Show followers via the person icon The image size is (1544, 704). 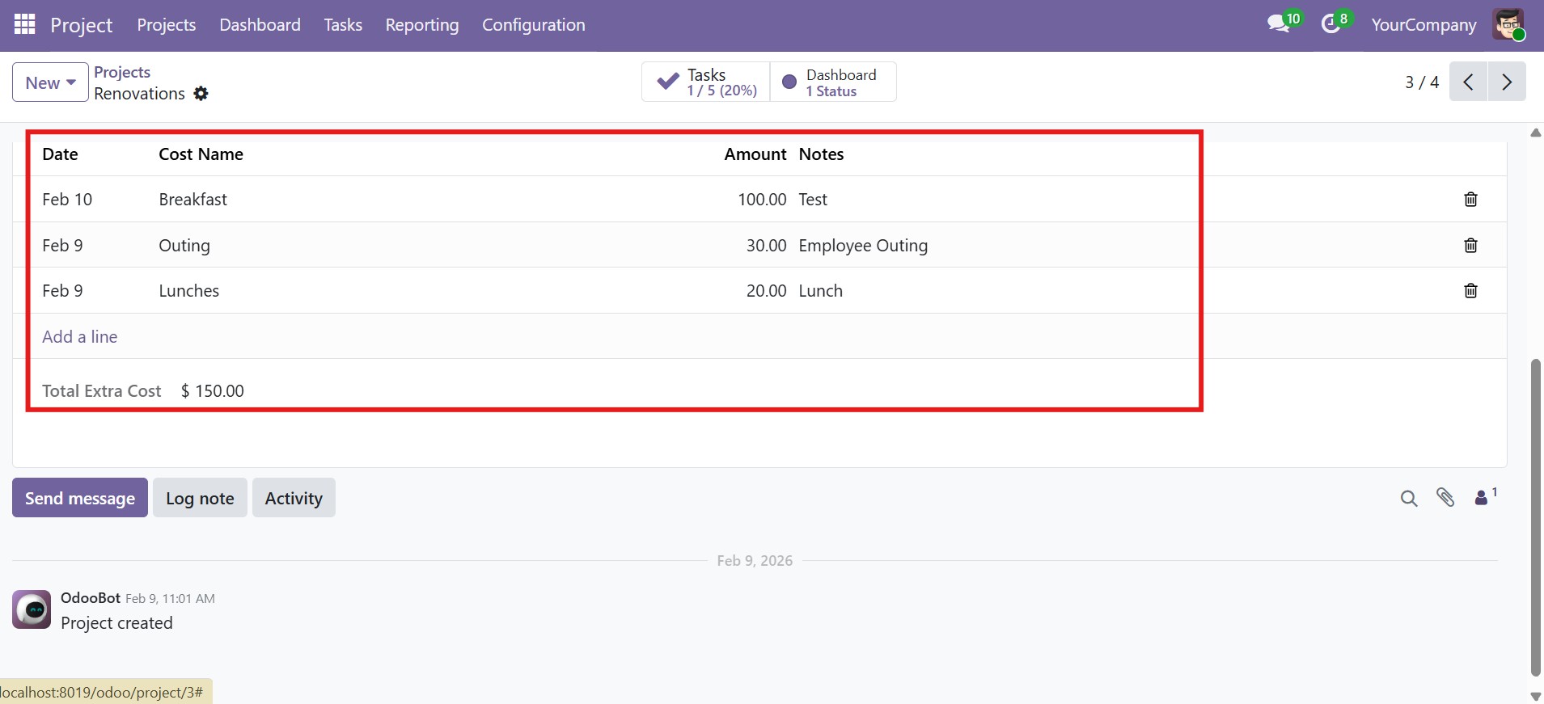pyautogui.click(x=1483, y=498)
